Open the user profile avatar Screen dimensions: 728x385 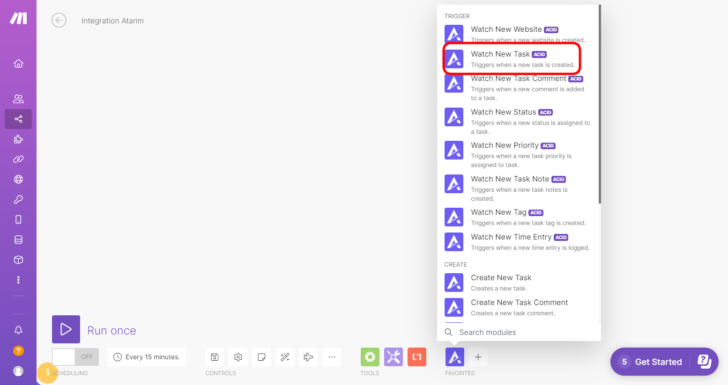[x=18, y=371]
